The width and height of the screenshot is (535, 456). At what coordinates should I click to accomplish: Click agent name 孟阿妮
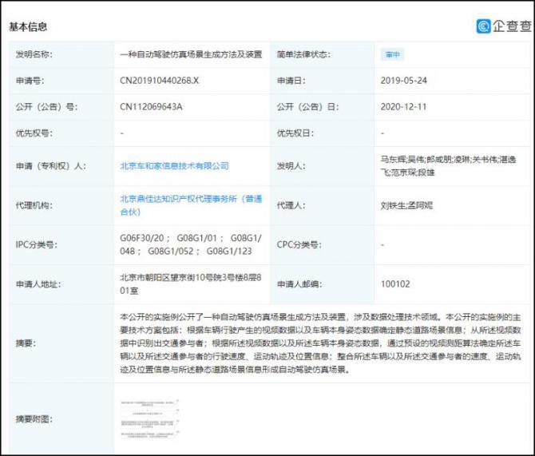pos(423,204)
